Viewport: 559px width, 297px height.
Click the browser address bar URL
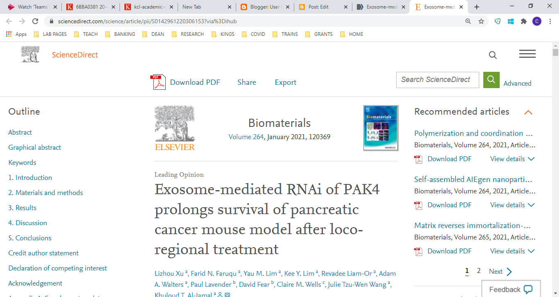coord(147,21)
